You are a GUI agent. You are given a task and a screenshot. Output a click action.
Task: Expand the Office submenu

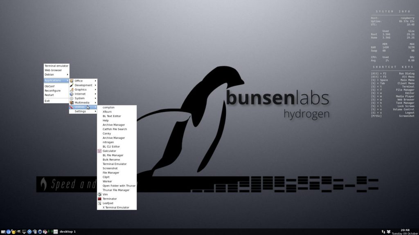(83, 81)
